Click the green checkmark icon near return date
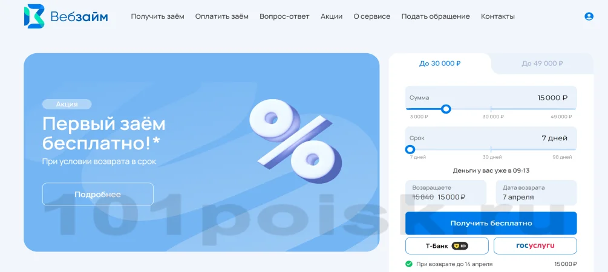Image resolution: width=608 pixels, height=272 pixels. pos(409,264)
